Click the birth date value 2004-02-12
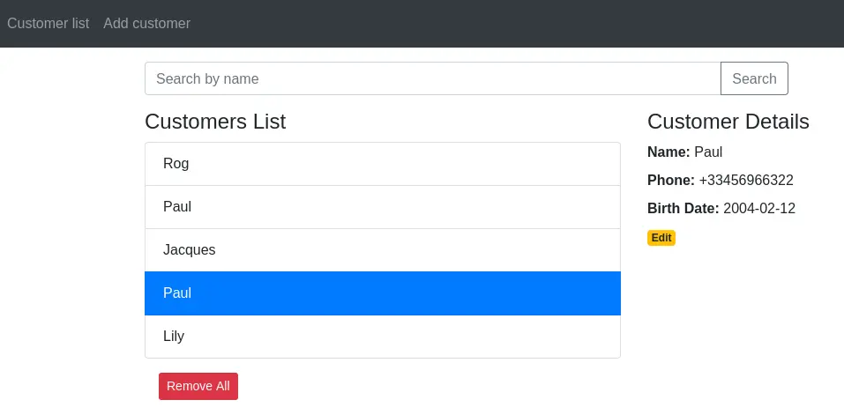Viewport: 844px width, 415px height. (x=759, y=209)
